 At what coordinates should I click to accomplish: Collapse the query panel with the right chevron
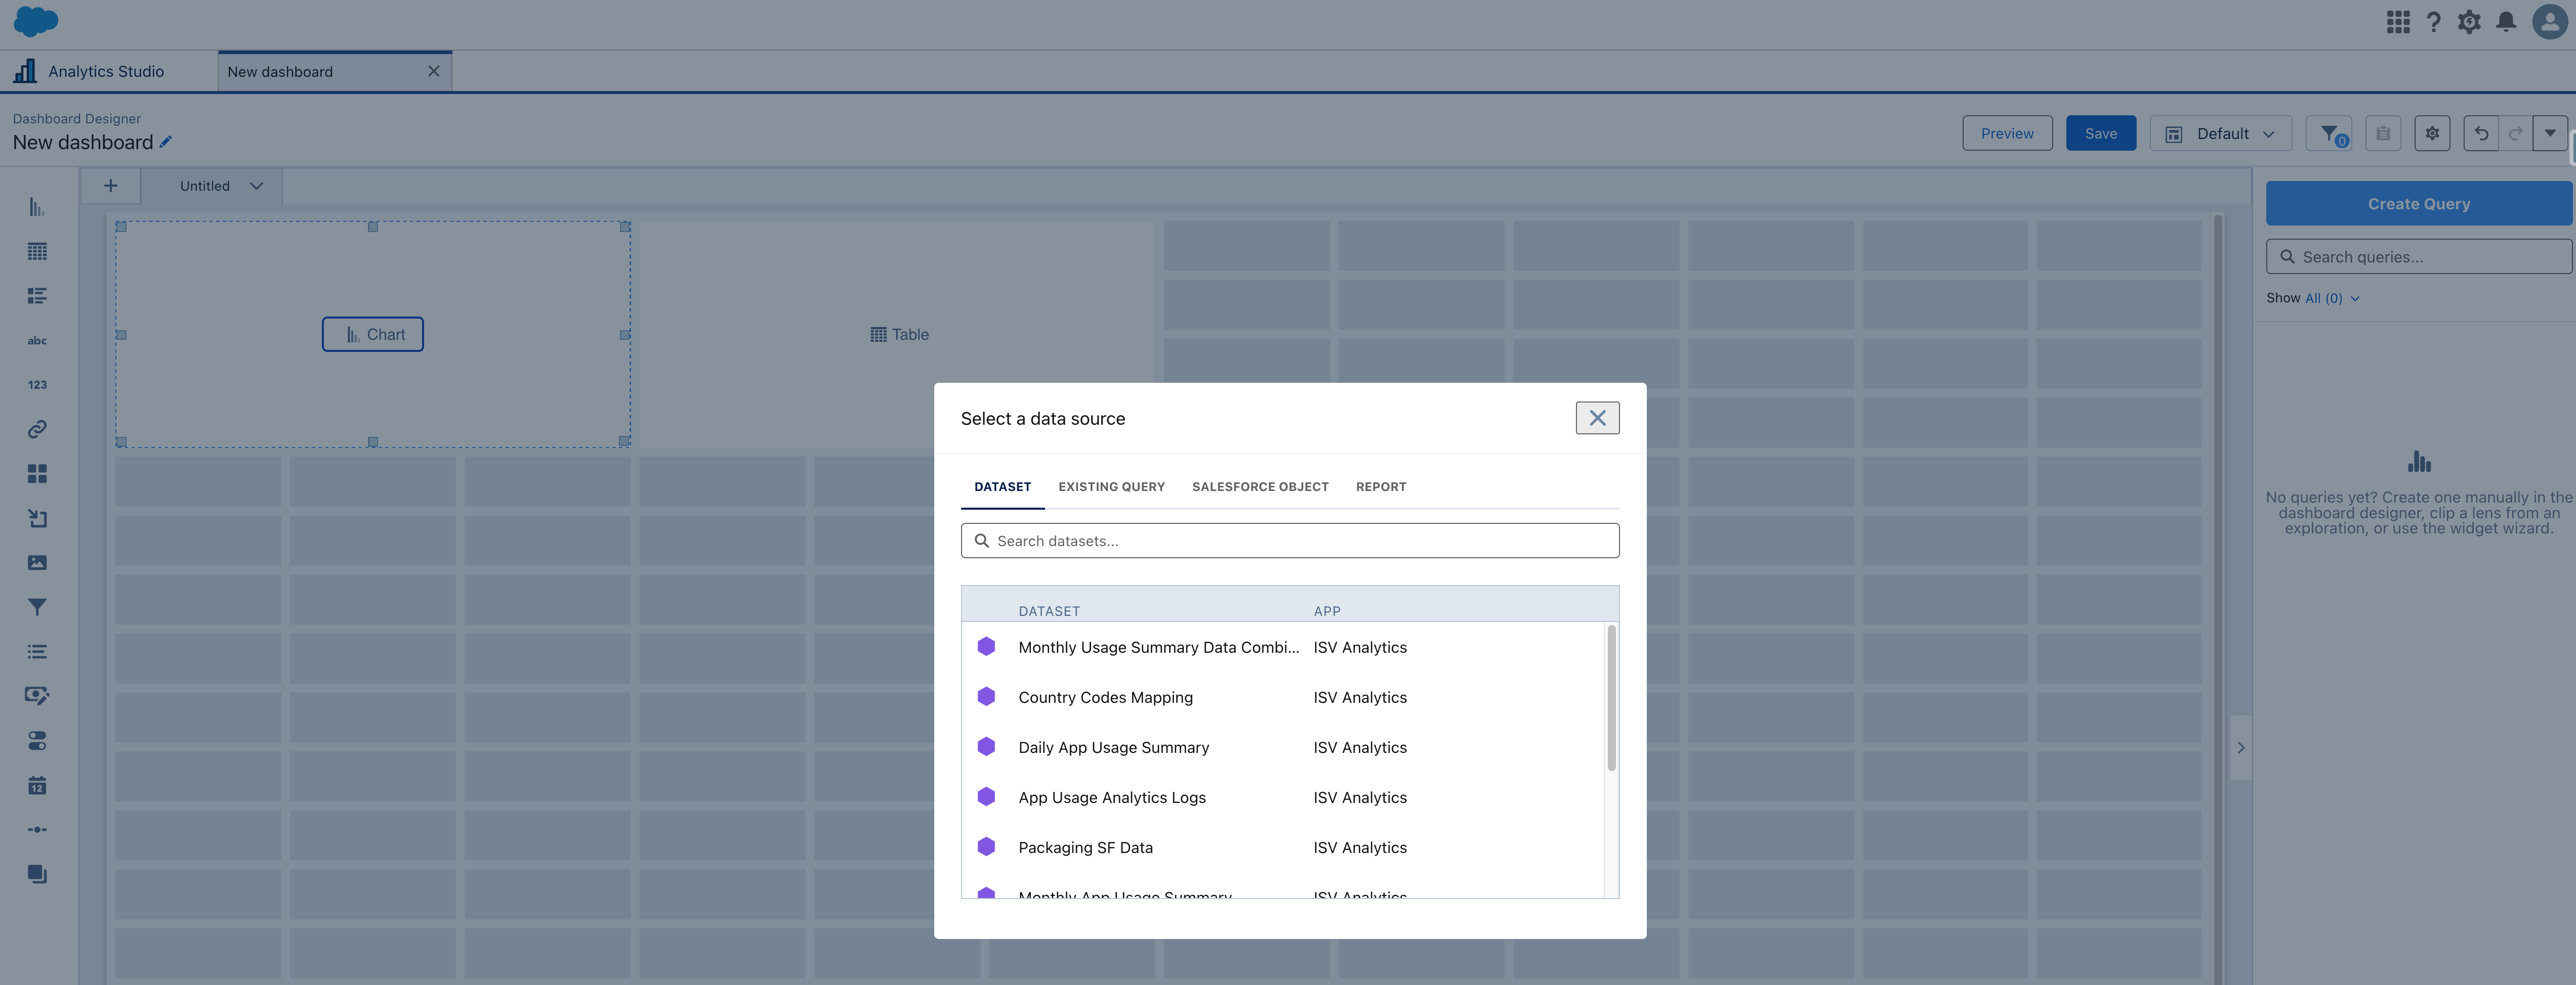tap(2241, 747)
